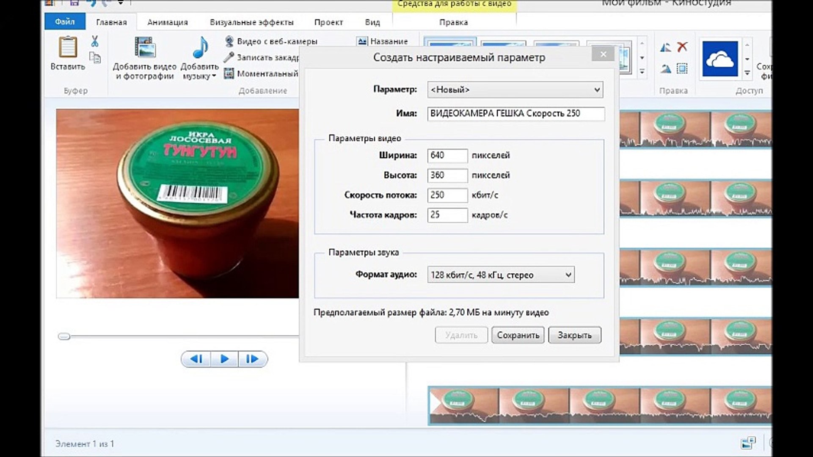Click the Скорость потока bitrate field
Viewport: 813px width, 457px height.
tap(447, 195)
